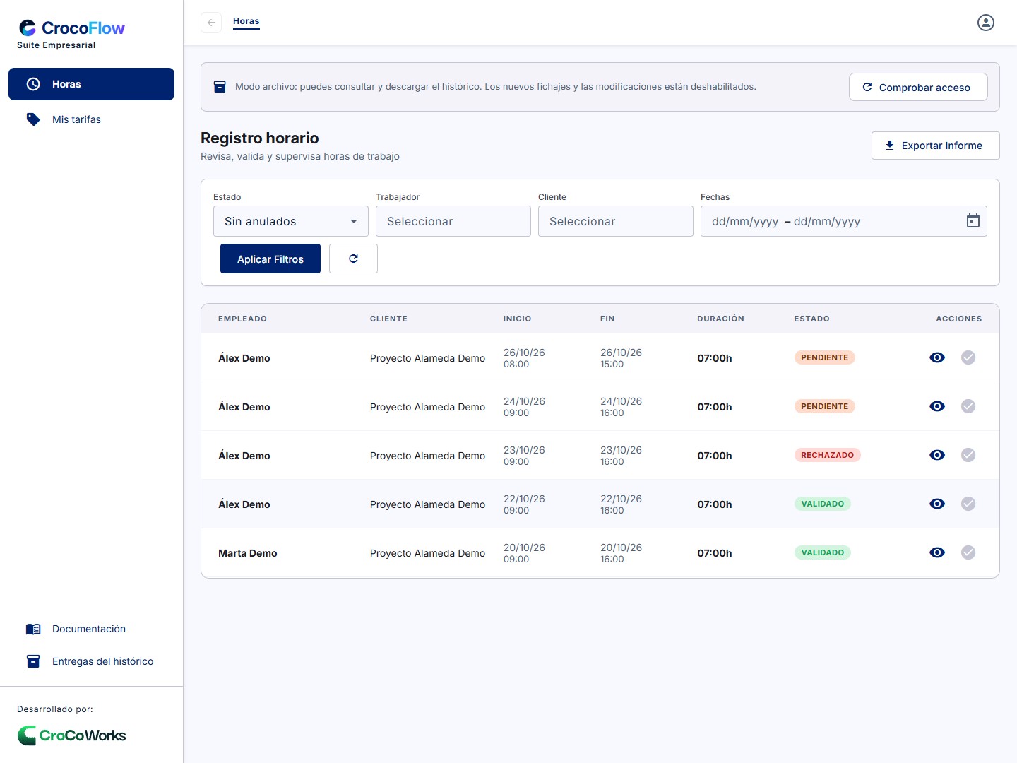The height and width of the screenshot is (763, 1017).
Task: Open the Estado dropdown showing Sin anulados
Action: [291, 221]
